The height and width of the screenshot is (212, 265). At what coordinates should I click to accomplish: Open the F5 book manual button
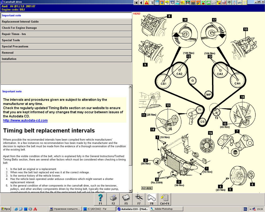coord(126,199)
